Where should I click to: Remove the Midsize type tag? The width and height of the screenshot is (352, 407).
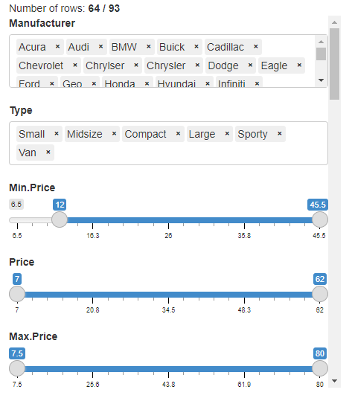point(114,134)
